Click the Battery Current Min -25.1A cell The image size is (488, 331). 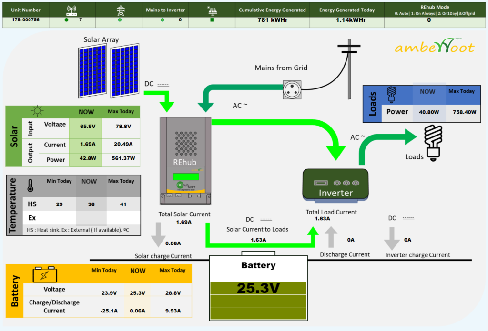click(109, 311)
